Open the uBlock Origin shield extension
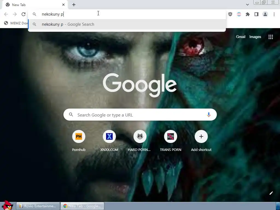Viewport: 280px width, 210px height. tap(230, 14)
